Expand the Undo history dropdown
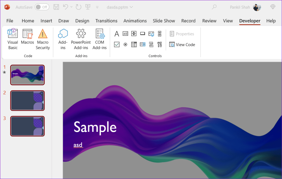The width and height of the screenshot is (282, 179). tap(71, 7)
